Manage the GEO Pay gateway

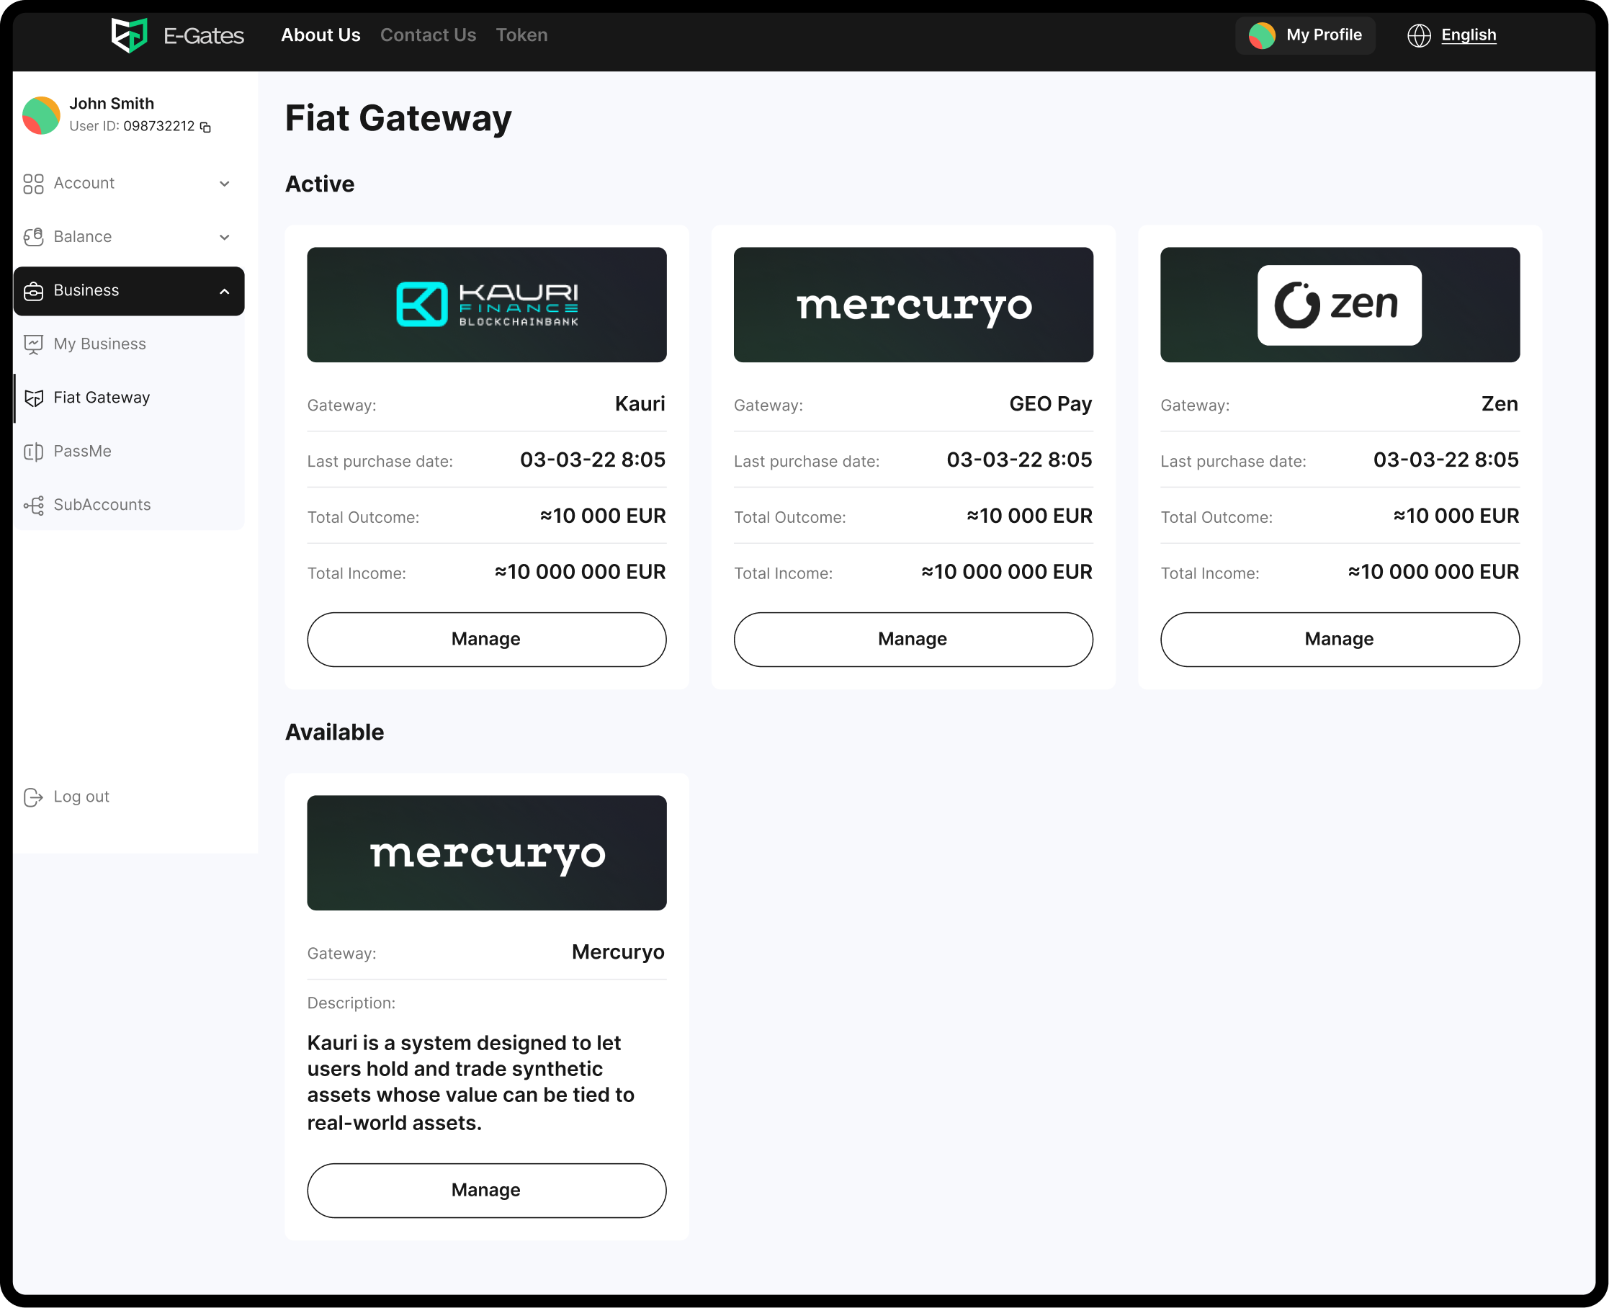pyautogui.click(x=913, y=640)
